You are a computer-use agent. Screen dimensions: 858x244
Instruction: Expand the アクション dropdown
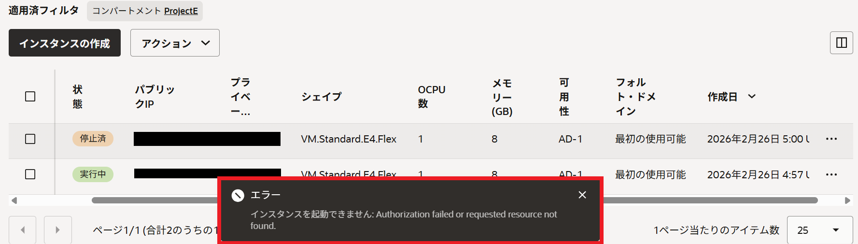point(175,43)
